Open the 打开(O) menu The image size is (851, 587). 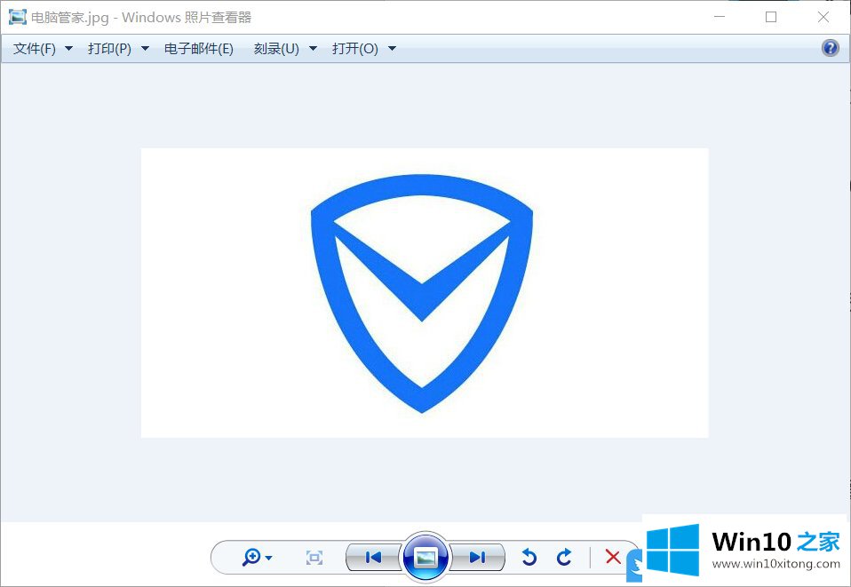pos(355,49)
